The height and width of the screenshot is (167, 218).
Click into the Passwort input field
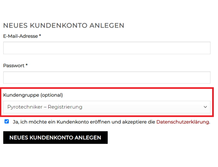pyautogui.click(x=107, y=78)
